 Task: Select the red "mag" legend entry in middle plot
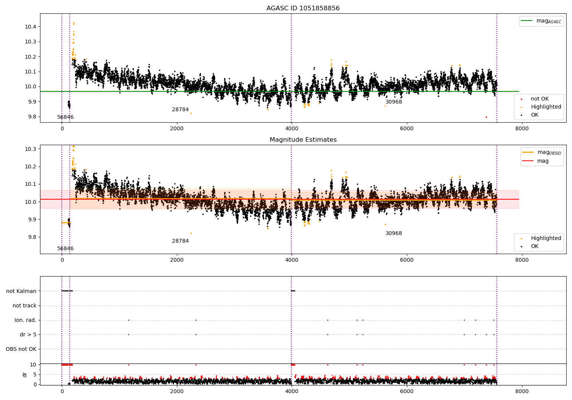click(x=535, y=161)
